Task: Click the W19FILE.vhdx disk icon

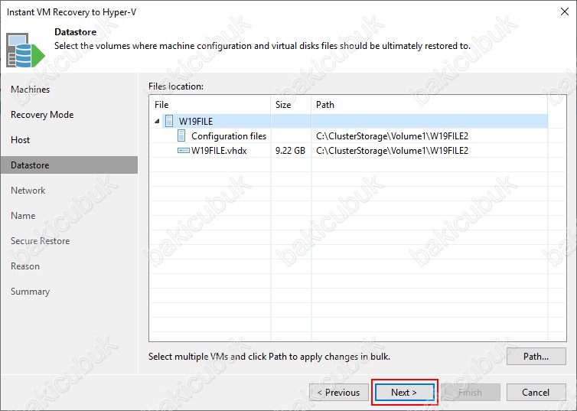Action: [183, 151]
